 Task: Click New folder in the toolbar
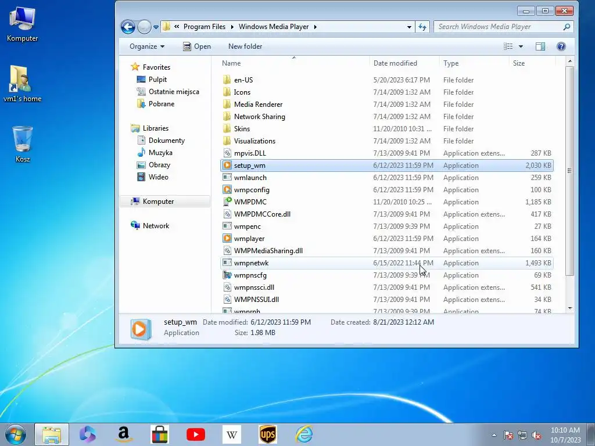245,46
